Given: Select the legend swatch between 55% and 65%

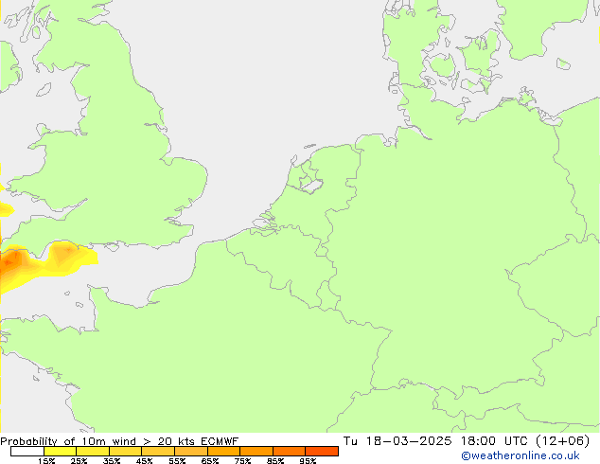Looking at the screenshot, I should pyautogui.click(x=191, y=452).
